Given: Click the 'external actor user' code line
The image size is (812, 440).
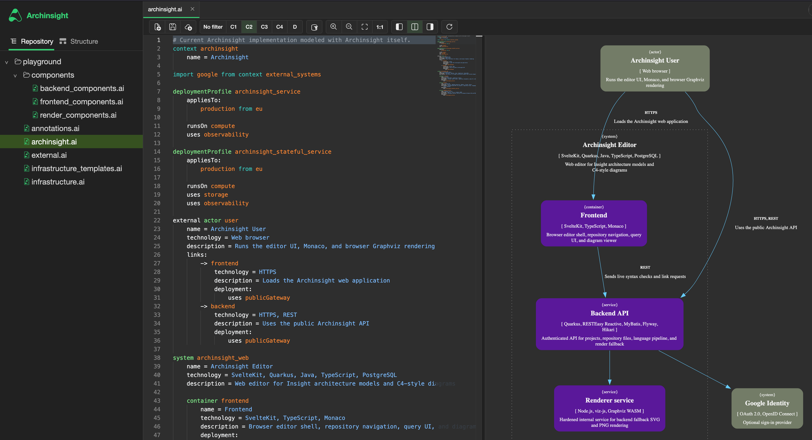Looking at the screenshot, I should pyautogui.click(x=205, y=221).
